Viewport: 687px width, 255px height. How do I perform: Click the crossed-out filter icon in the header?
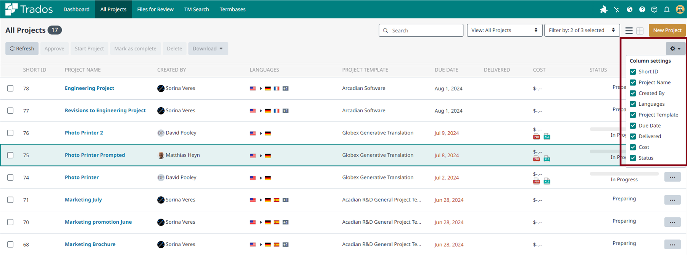coord(617,10)
